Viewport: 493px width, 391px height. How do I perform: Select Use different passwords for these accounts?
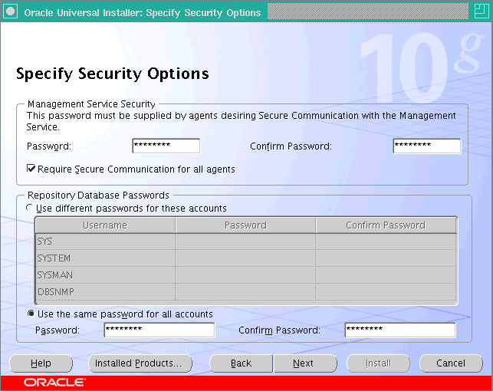coord(31,208)
